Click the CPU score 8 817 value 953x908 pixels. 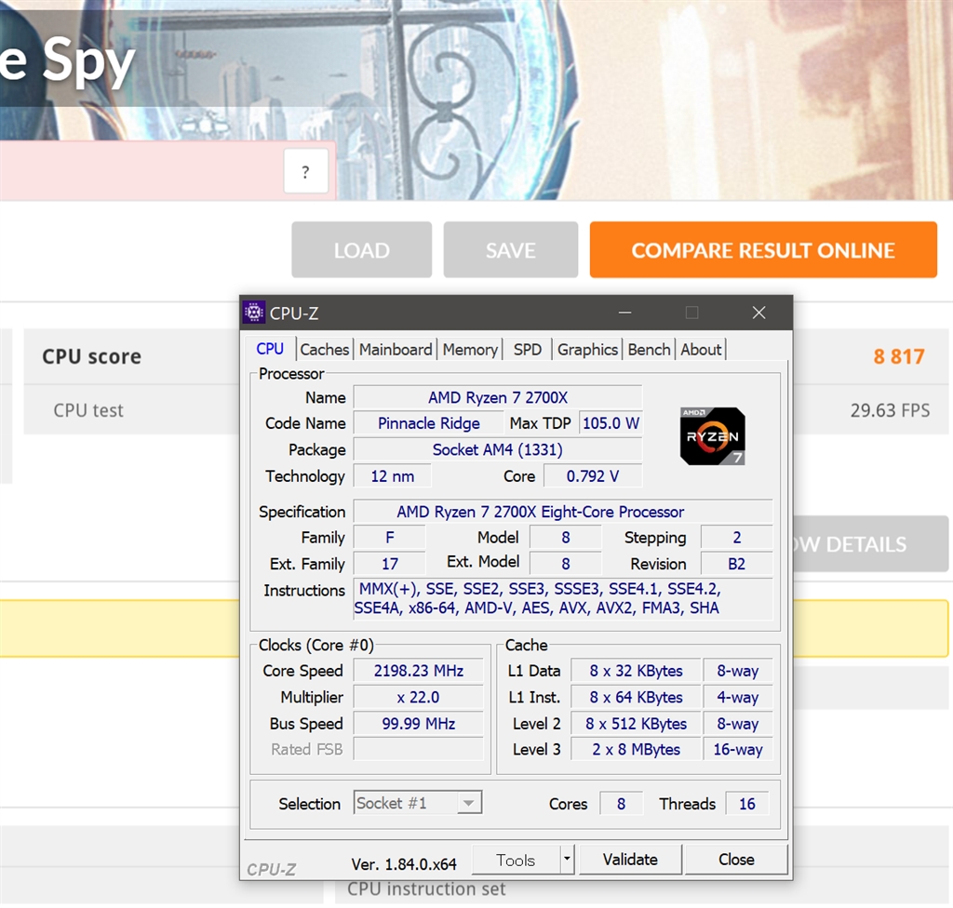899,356
